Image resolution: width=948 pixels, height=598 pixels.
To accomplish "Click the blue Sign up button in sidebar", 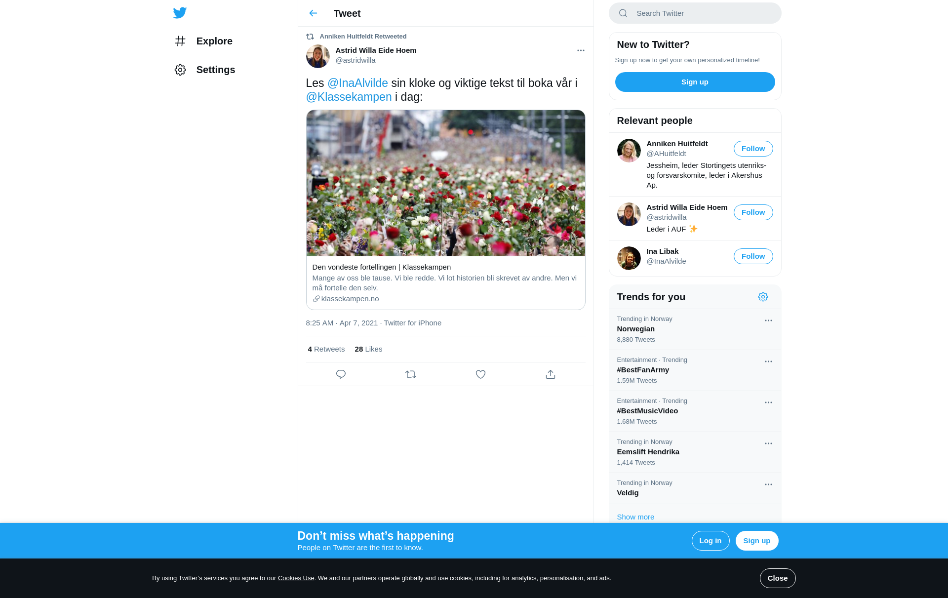I will point(695,82).
